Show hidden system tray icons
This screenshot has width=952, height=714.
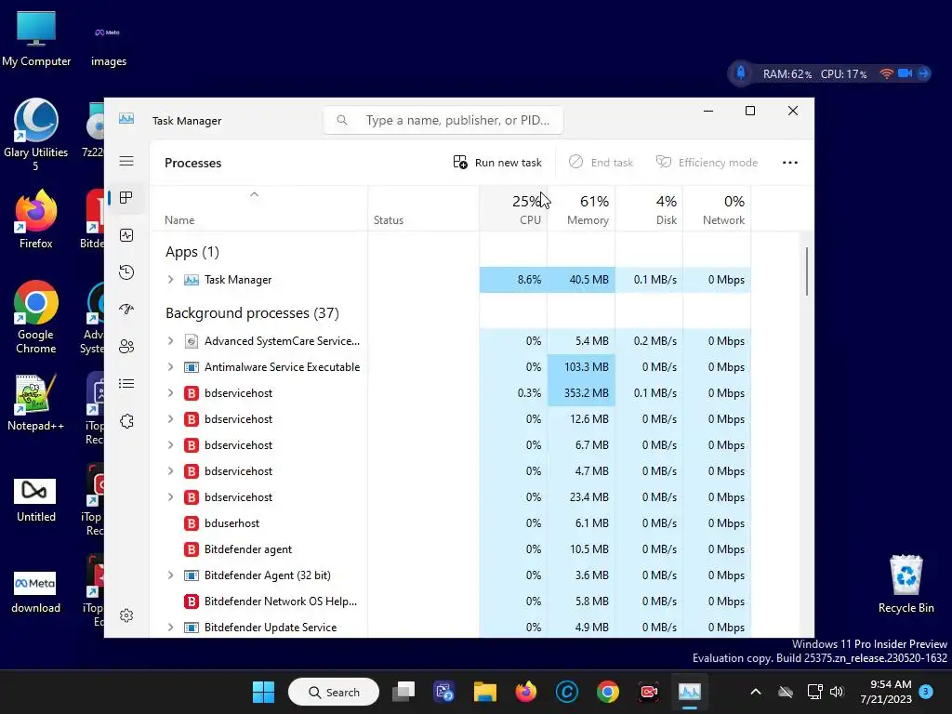pos(755,692)
